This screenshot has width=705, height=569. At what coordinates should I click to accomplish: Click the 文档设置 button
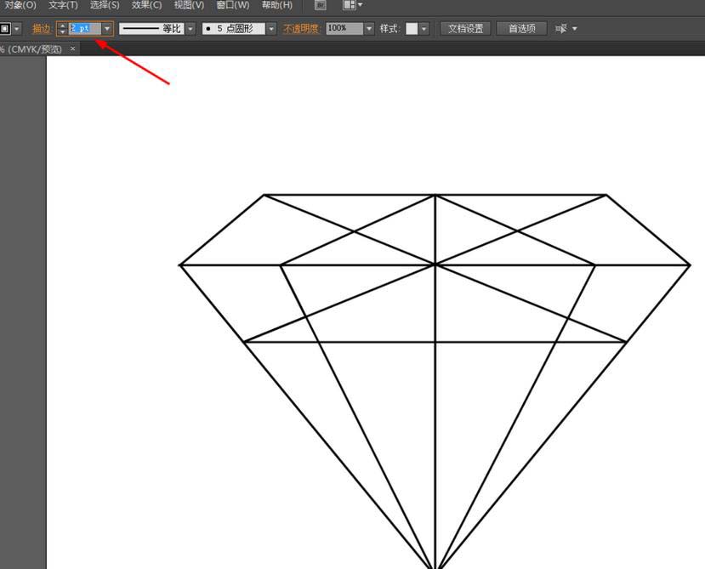point(465,29)
